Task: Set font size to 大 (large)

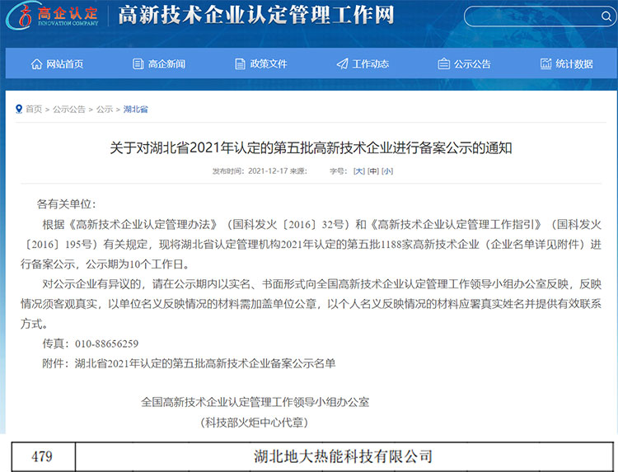Action: (x=358, y=171)
